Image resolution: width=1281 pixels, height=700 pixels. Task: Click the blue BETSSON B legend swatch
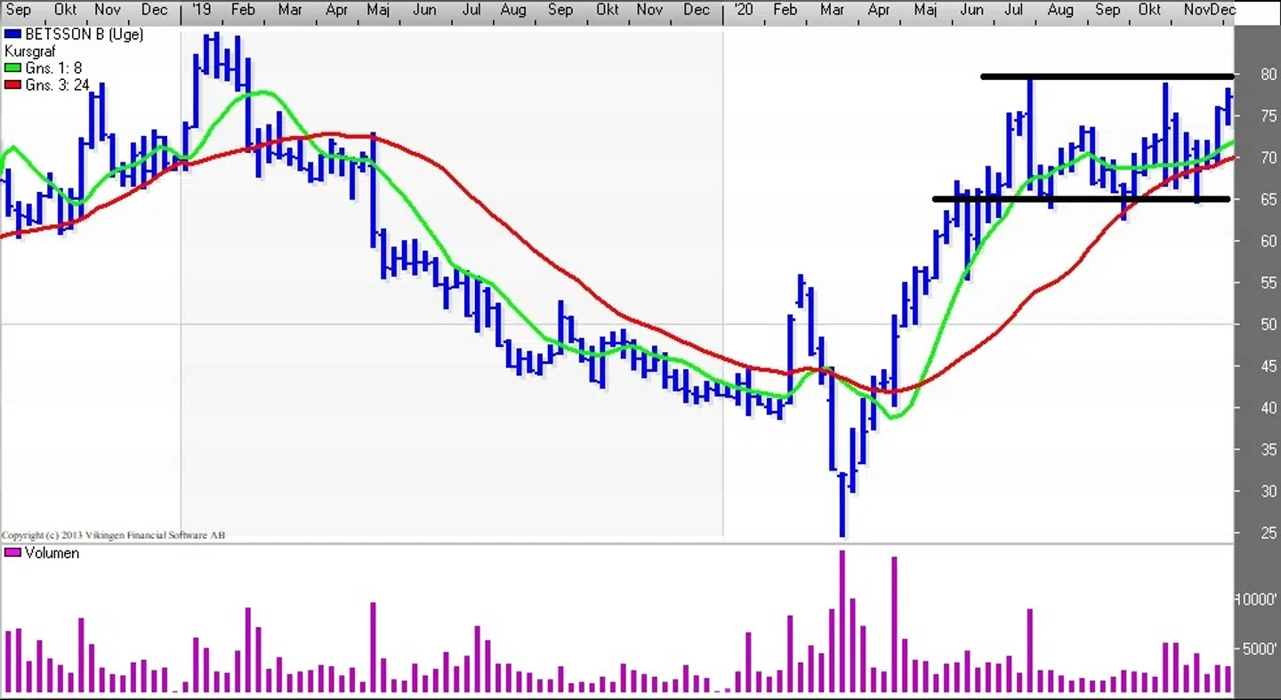(12, 35)
